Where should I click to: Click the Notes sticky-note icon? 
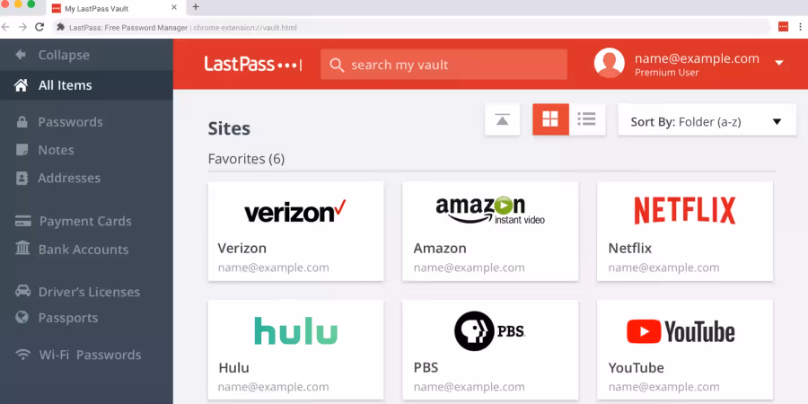click(22, 150)
